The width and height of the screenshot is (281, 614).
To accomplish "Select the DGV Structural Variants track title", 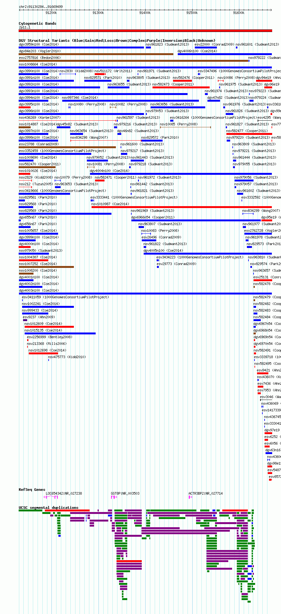I will 117,41.
